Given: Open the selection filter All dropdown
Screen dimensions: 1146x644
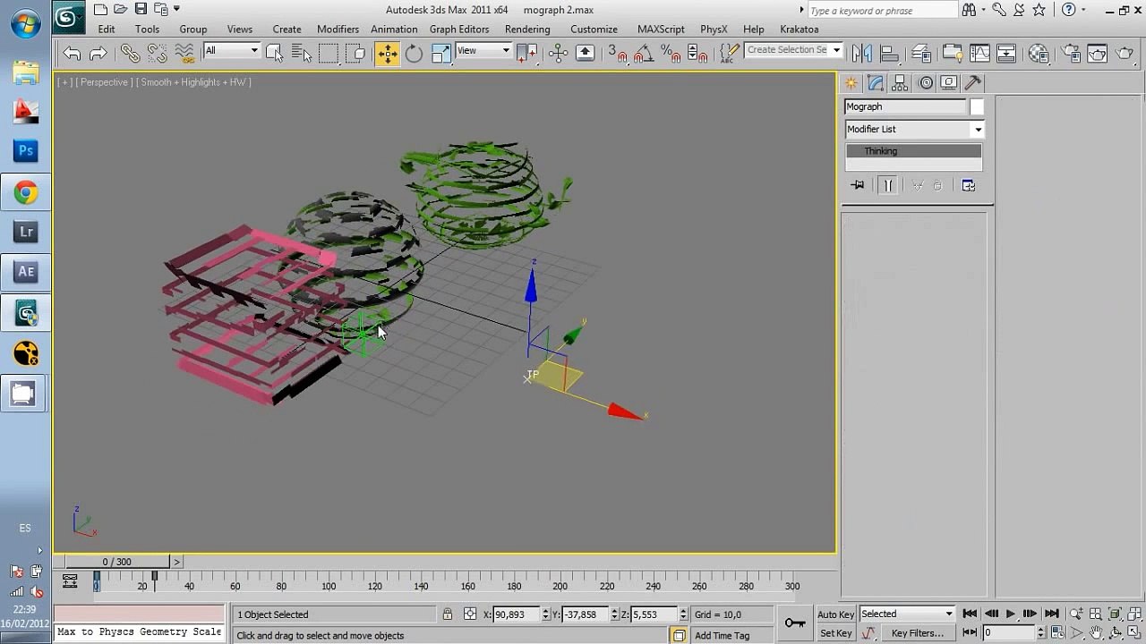Looking at the screenshot, I should click(231, 50).
